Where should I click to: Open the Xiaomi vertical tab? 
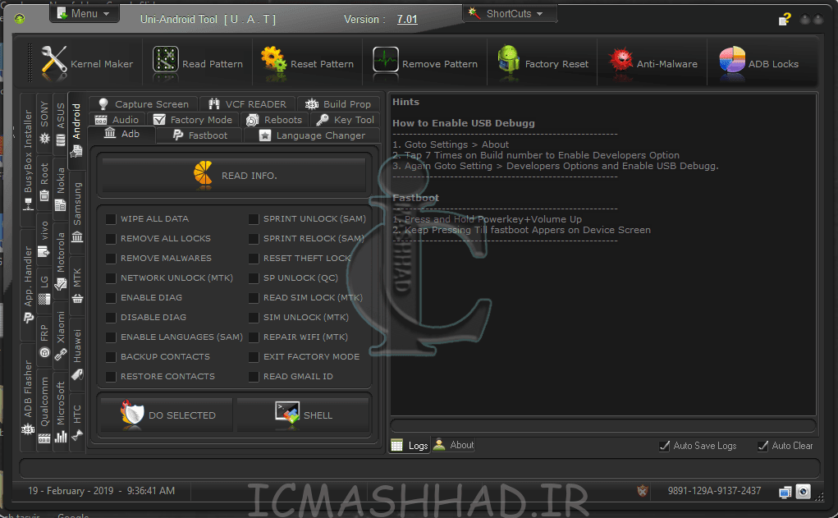click(61, 335)
